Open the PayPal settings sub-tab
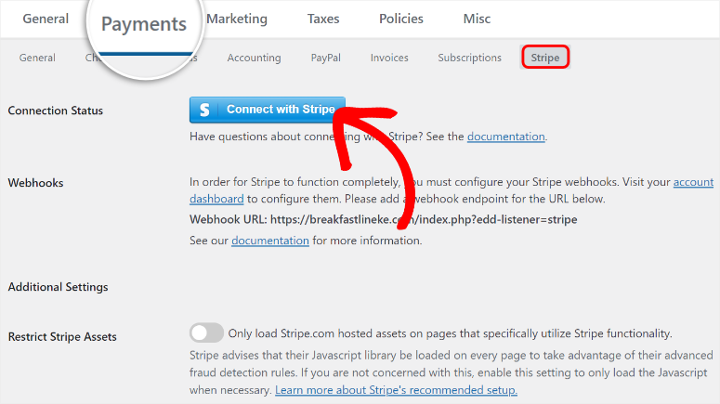 point(325,58)
